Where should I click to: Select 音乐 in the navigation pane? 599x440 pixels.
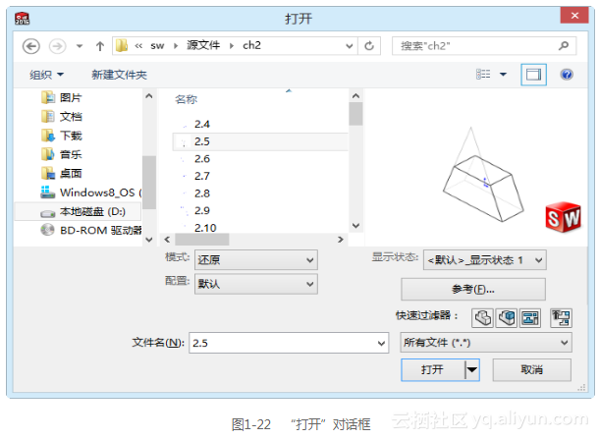(62, 154)
